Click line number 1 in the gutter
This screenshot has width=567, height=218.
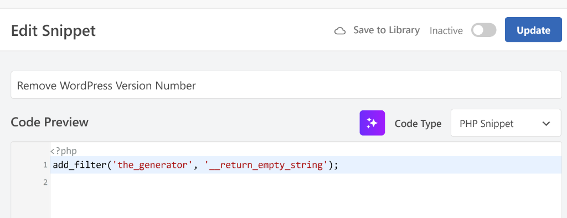click(45, 166)
